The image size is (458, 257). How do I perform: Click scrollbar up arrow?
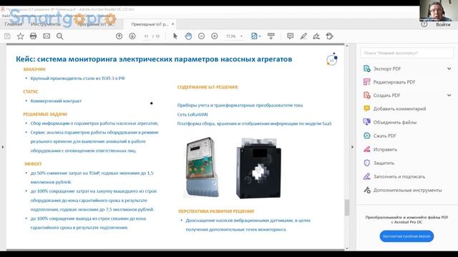click(x=346, y=46)
